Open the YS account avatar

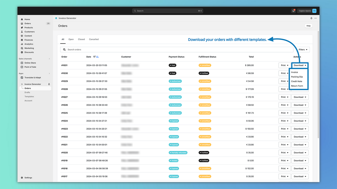pos(314,11)
